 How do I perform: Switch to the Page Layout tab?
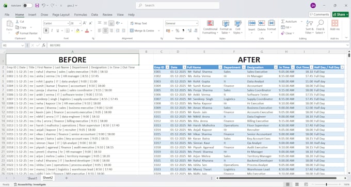coord(61,14)
